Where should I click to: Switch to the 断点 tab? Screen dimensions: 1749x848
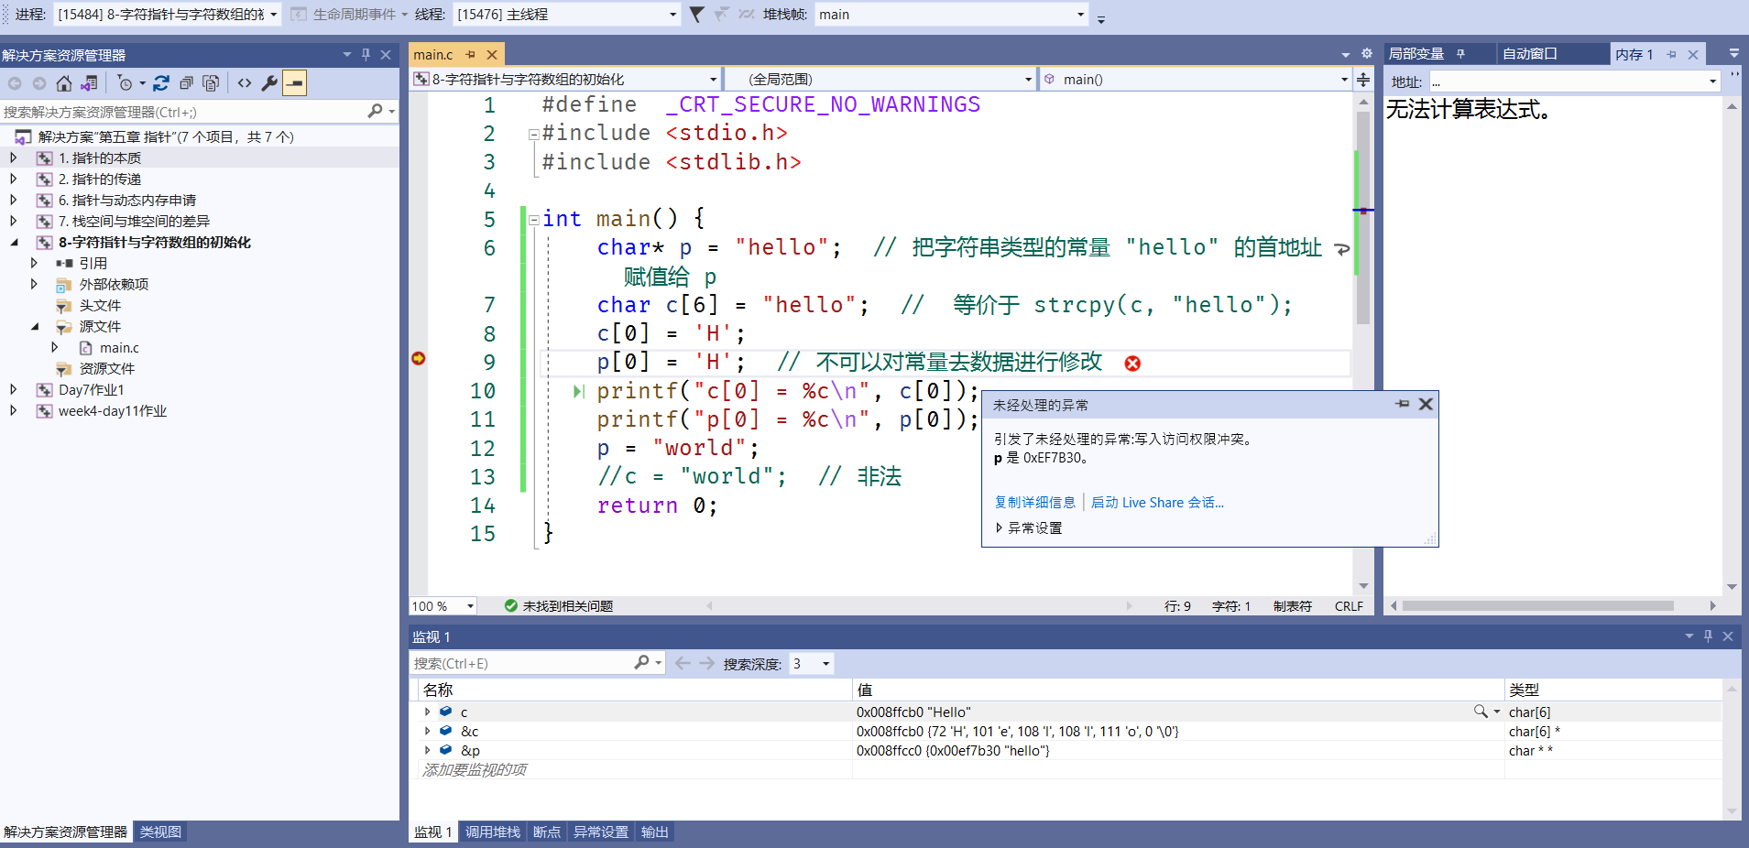click(547, 832)
